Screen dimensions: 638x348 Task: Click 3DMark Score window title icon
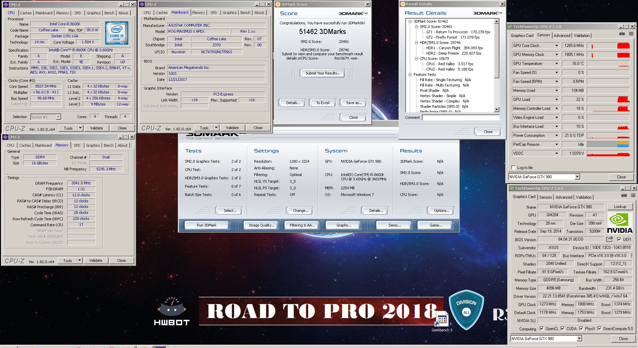[x=278, y=4]
